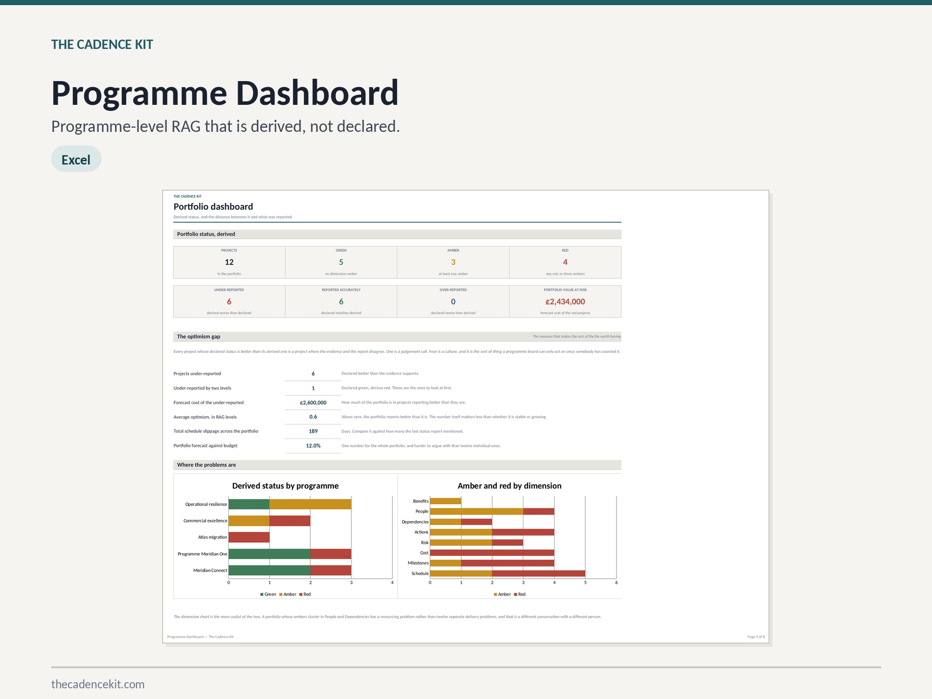This screenshot has width=932, height=699.
Task: Select the Portfolio value at risk £2,434,000 card
Action: 565,302
